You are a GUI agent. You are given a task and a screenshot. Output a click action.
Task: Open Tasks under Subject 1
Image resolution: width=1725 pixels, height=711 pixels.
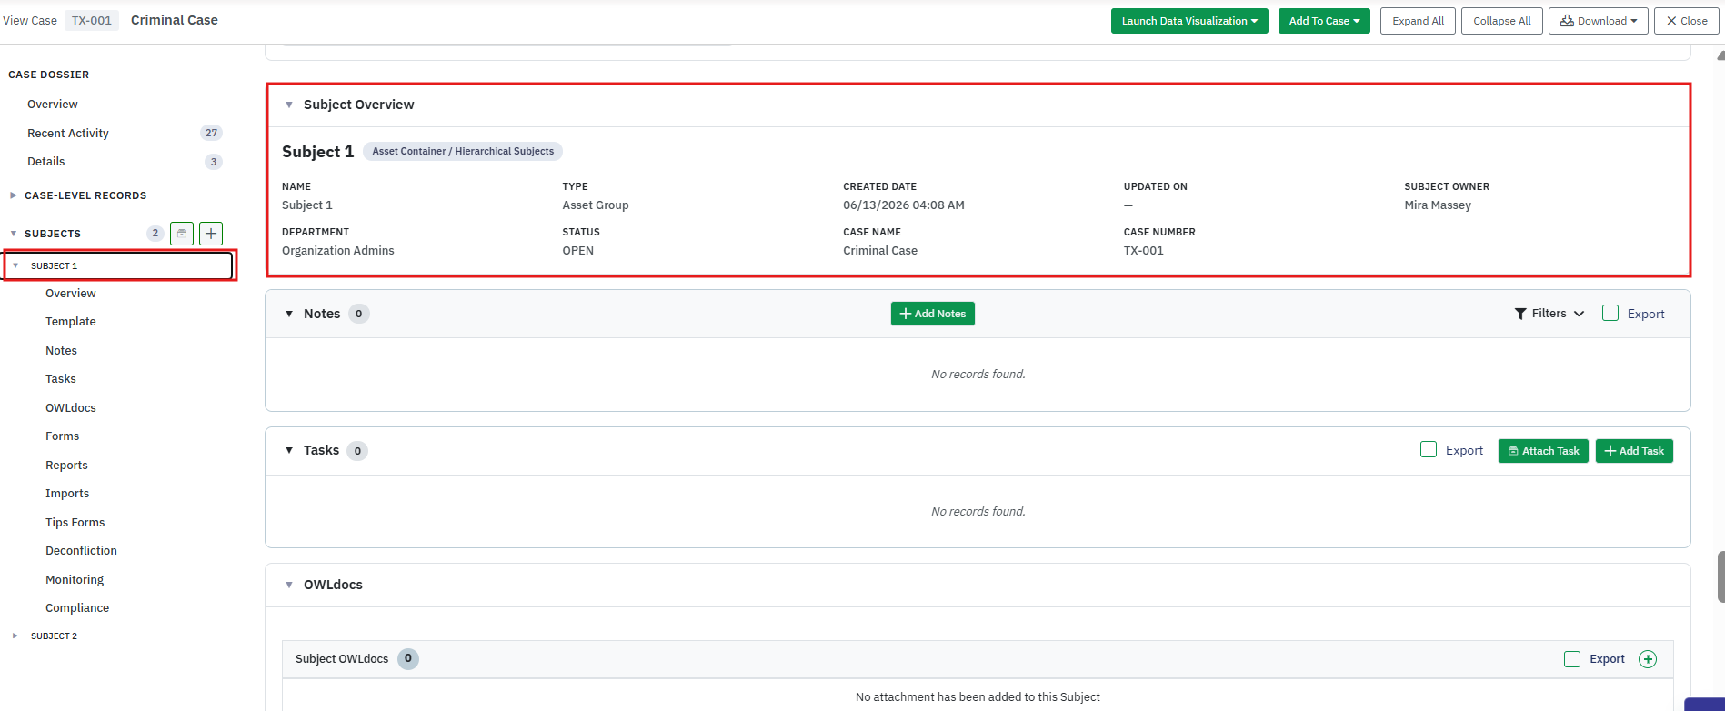click(61, 379)
